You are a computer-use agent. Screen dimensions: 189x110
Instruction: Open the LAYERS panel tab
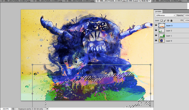[158, 11]
